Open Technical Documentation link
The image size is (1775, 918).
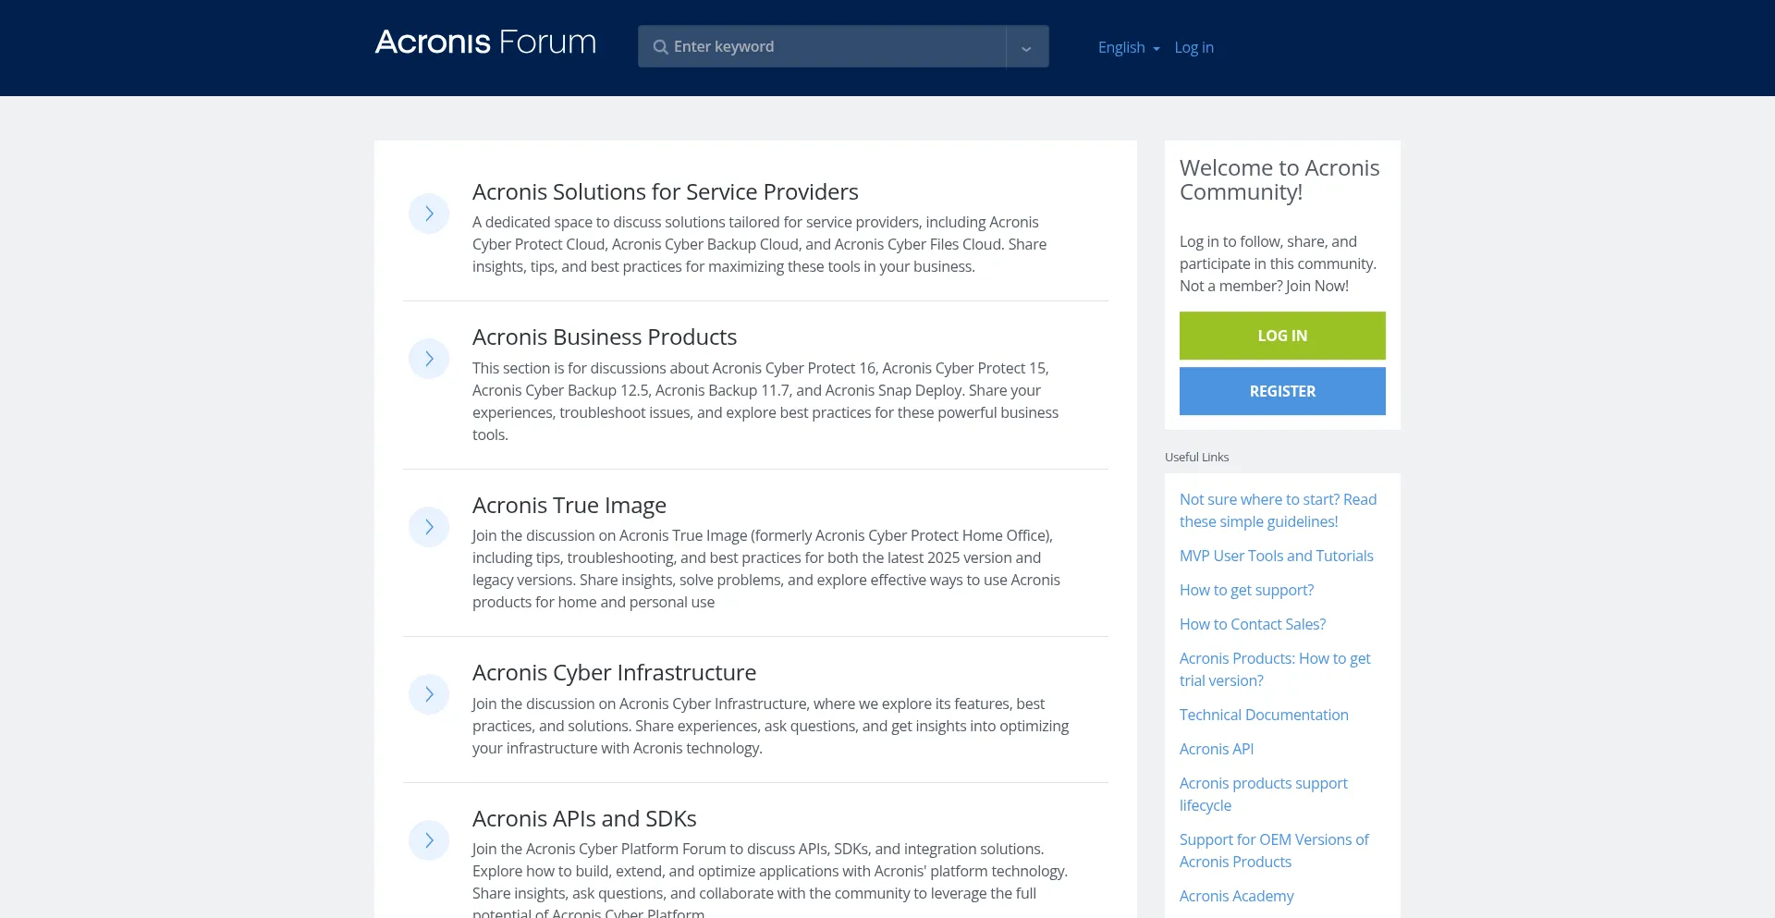coord(1264,715)
